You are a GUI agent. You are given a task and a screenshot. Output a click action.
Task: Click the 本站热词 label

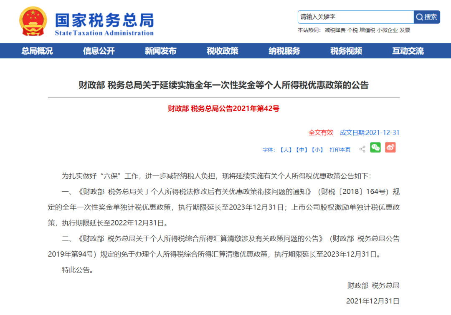tap(309, 30)
